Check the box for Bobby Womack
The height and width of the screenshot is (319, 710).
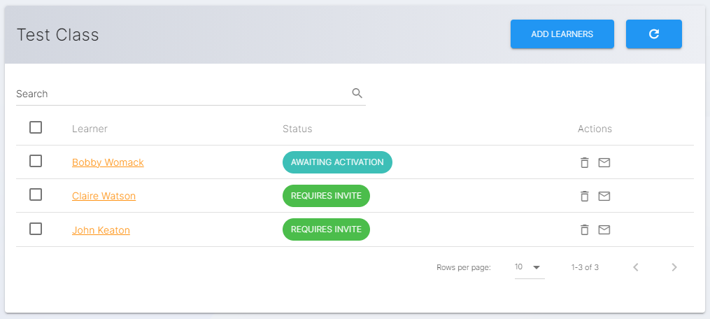point(36,161)
